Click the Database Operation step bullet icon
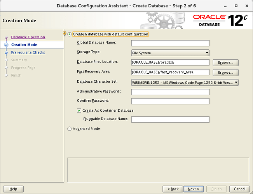 [x=6, y=37]
